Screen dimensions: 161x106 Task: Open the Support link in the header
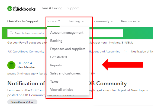pos(73,8)
